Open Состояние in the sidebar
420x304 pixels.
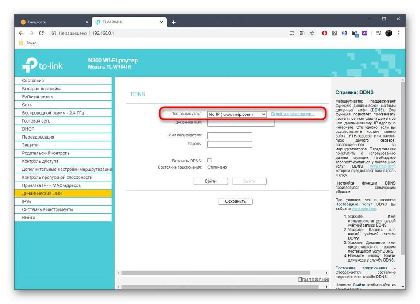tap(63, 81)
